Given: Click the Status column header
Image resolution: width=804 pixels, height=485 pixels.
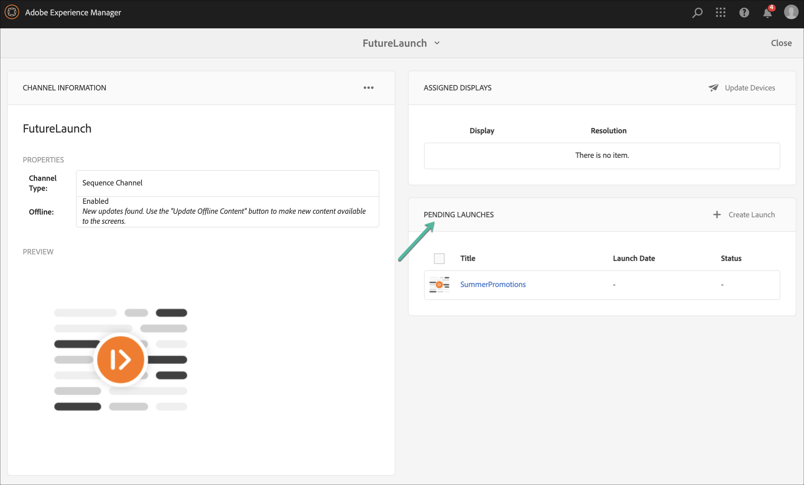Looking at the screenshot, I should click(x=731, y=258).
